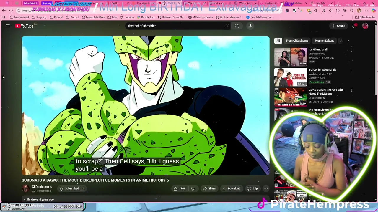Open options menu for School for Scoundrels
378x212 pixels.
pyautogui.click(x=351, y=70)
